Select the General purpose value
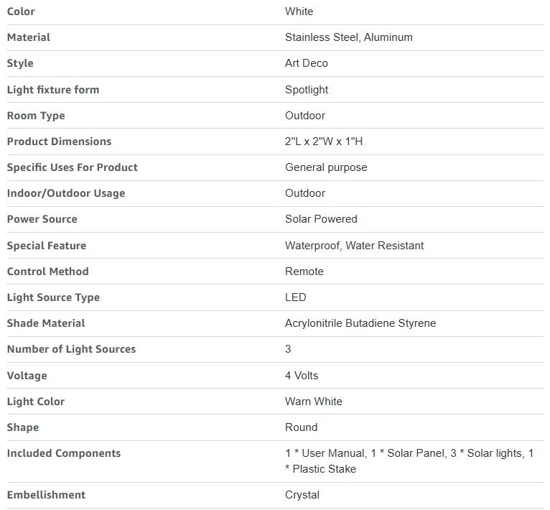Screen dimensions: 550x510 coord(326,167)
